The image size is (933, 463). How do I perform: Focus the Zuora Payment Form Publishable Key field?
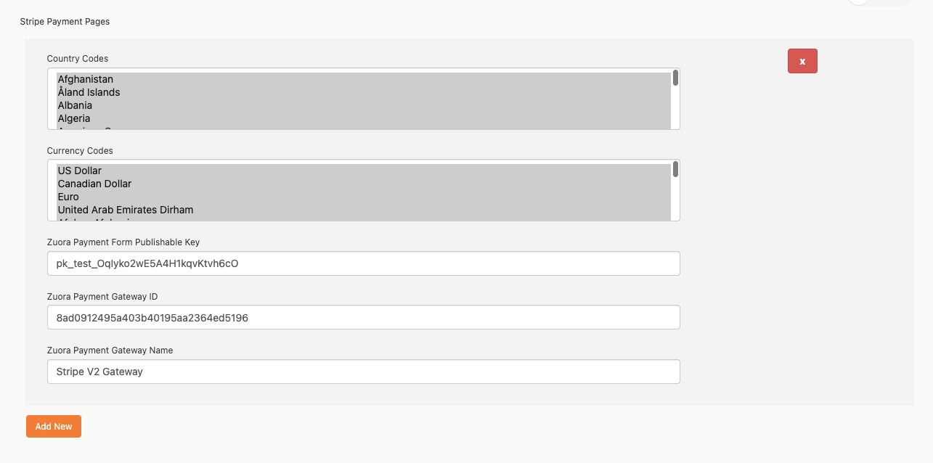pos(363,263)
